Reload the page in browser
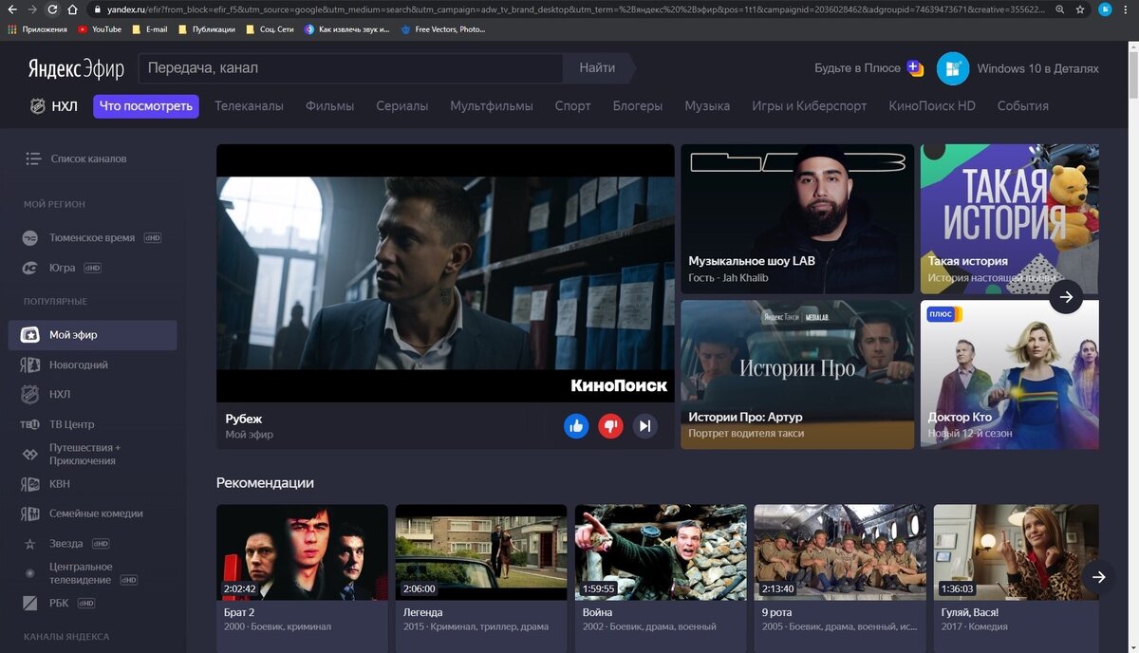This screenshot has width=1139, height=653. (x=52, y=9)
